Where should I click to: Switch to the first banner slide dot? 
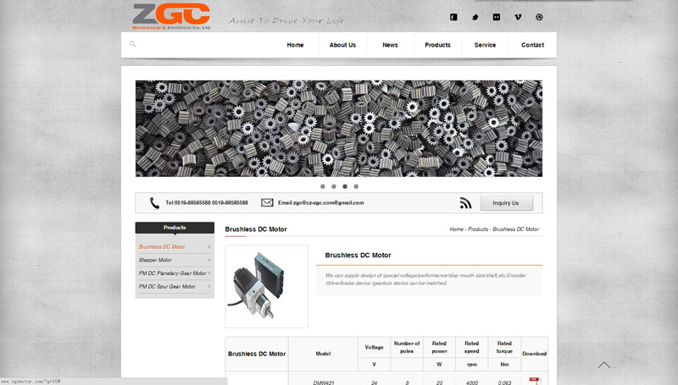tap(323, 186)
